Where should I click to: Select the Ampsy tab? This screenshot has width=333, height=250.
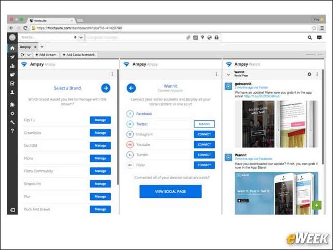(25, 47)
